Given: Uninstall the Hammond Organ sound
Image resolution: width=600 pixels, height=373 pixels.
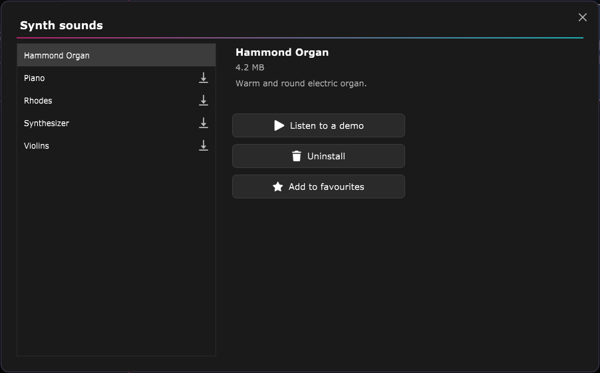Looking at the screenshot, I should [x=319, y=156].
